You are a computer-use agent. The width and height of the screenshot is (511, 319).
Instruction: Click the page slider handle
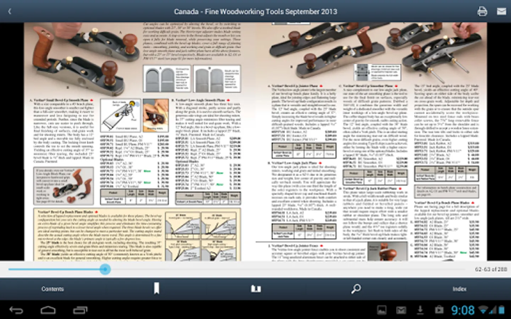(105, 269)
